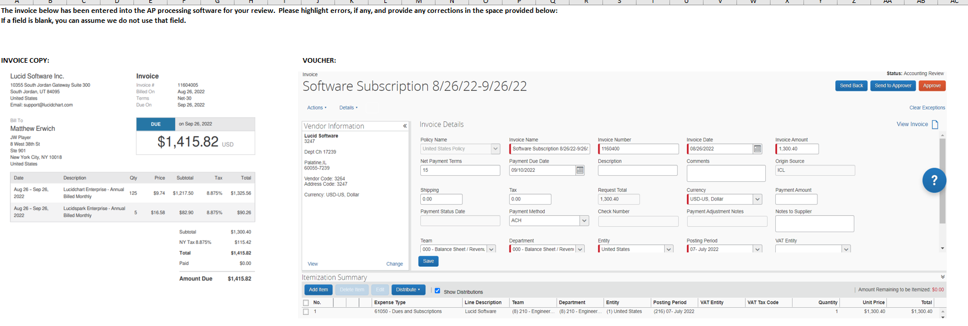Click the Shipping amount field
The width and height of the screenshot is (968, 326).
441,199
